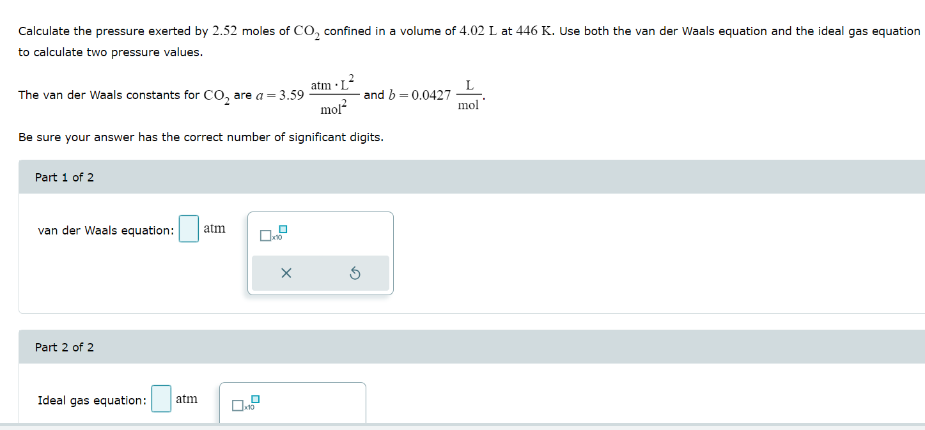Click the X button to clear your answer
Viewport: 925px width, 430px height.
click(286, 273)
